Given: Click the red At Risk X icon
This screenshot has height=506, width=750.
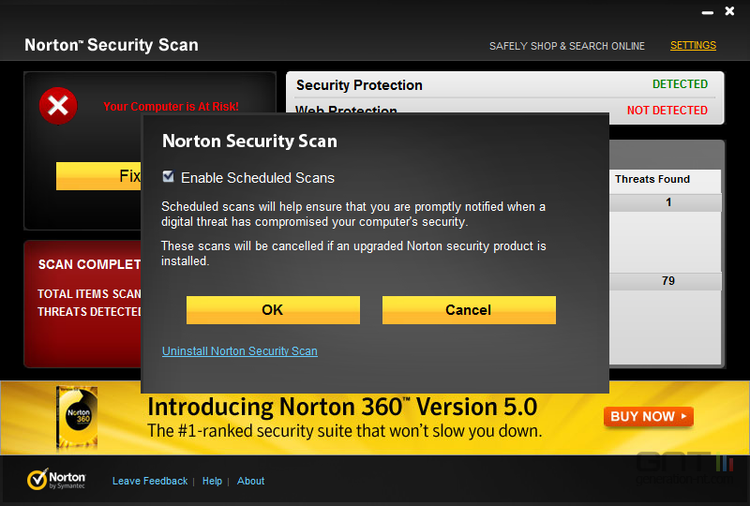Looking at the screenshot, I should [x=58, y=106].
